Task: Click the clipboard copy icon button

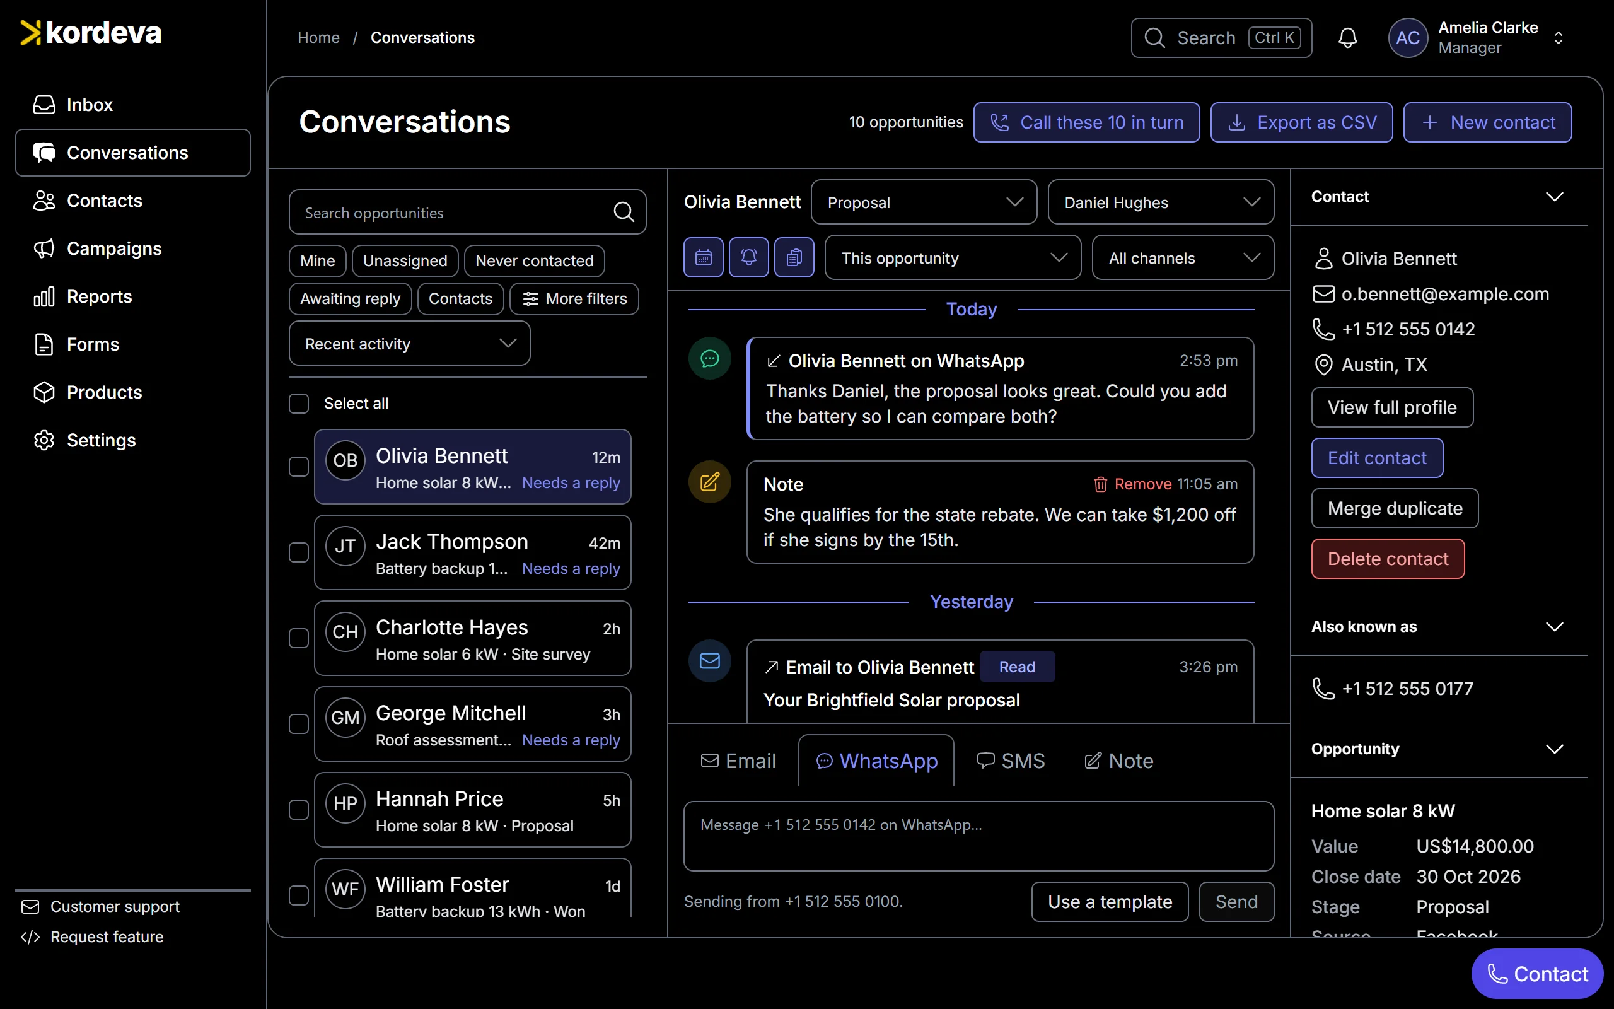Action: point(794,257)
